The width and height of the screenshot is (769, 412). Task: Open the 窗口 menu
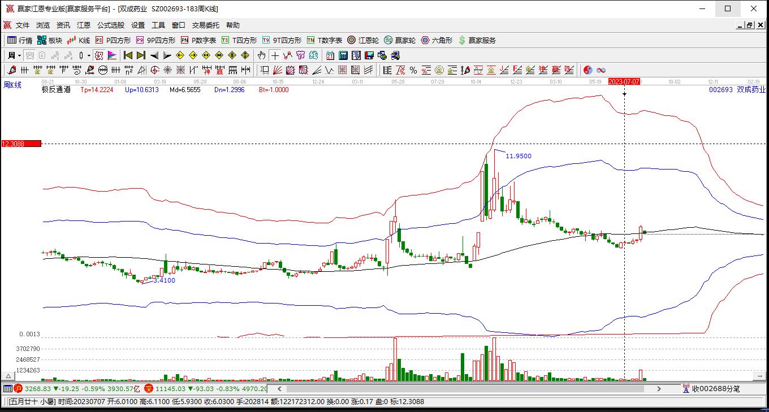pos(179,25)
